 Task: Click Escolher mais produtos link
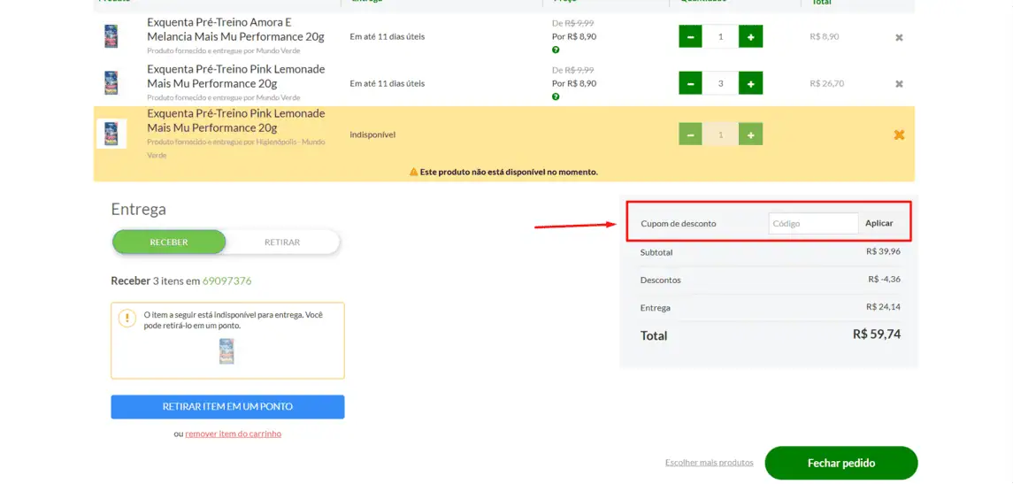click(x=710, y=463)
